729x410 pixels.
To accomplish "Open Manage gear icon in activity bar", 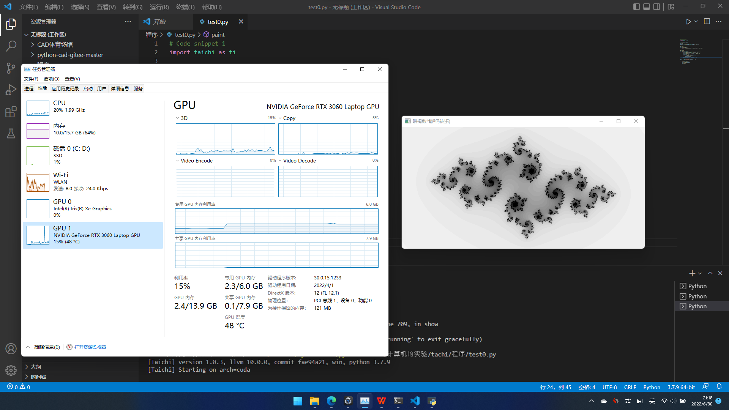I will pyautogui.click(x=11, y=370).
